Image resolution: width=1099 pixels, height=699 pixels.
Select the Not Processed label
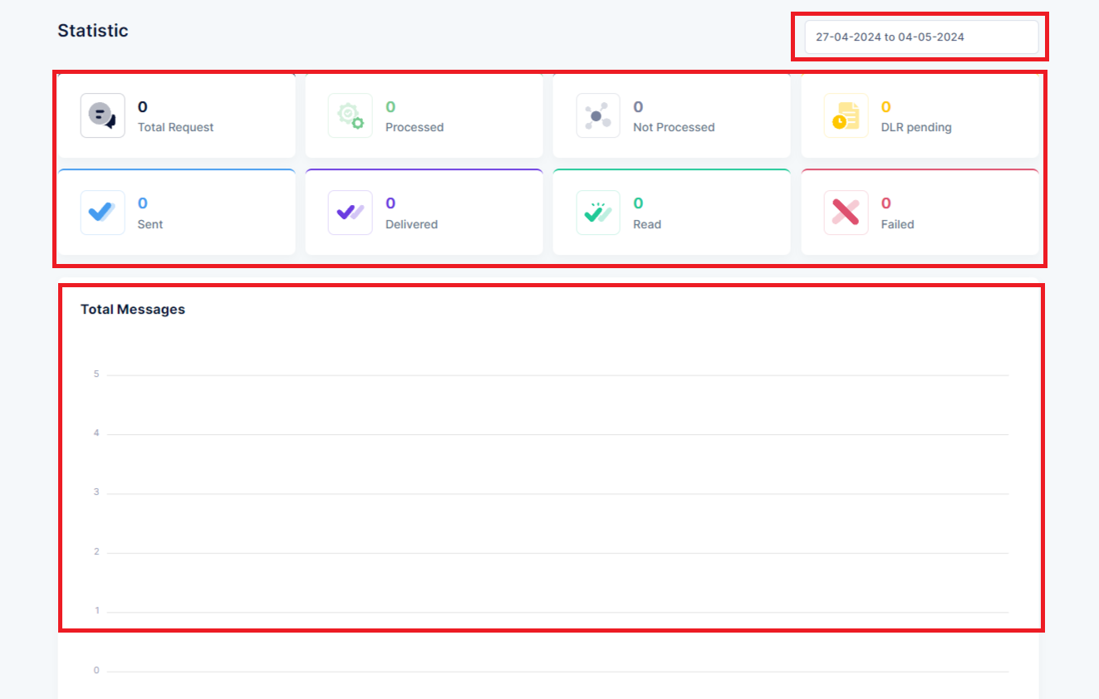pyautogui.click(x=674, y=127)
